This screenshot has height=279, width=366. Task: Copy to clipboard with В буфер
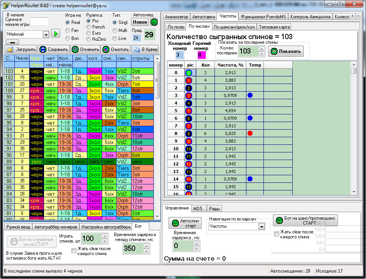point(145,49)
